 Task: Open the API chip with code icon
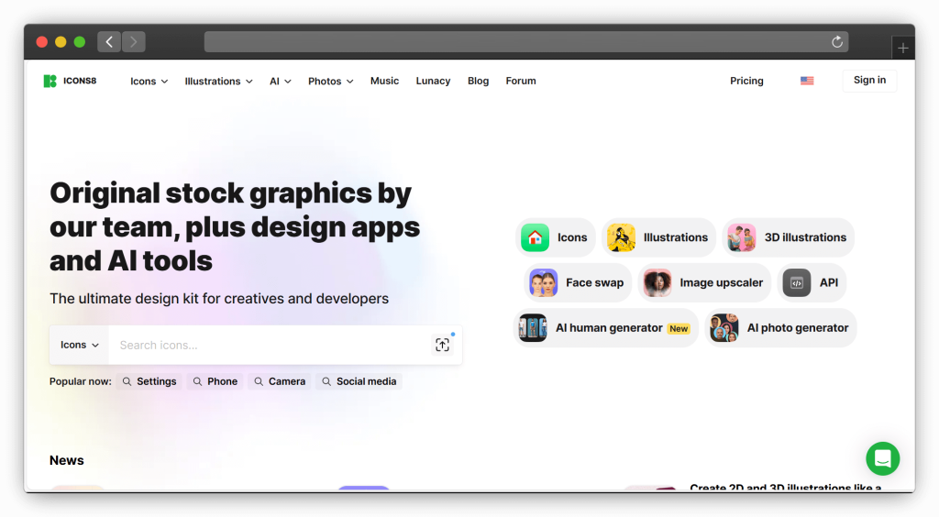[812, 282]
